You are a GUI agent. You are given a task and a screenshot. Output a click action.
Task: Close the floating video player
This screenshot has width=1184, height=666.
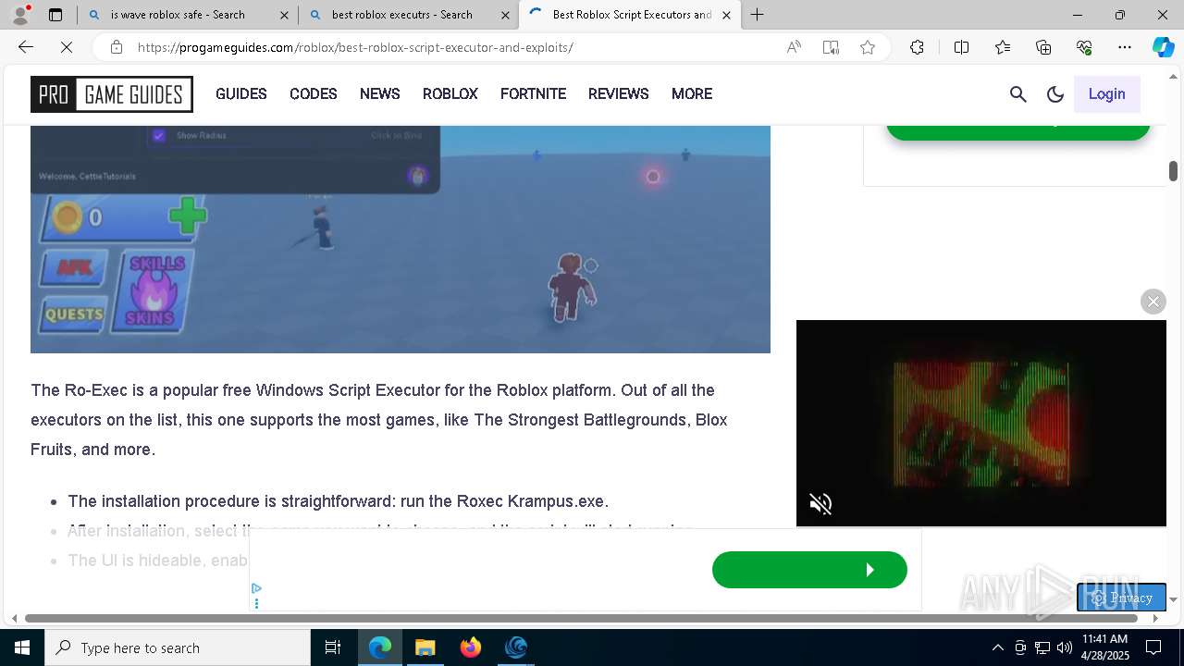1153,302
